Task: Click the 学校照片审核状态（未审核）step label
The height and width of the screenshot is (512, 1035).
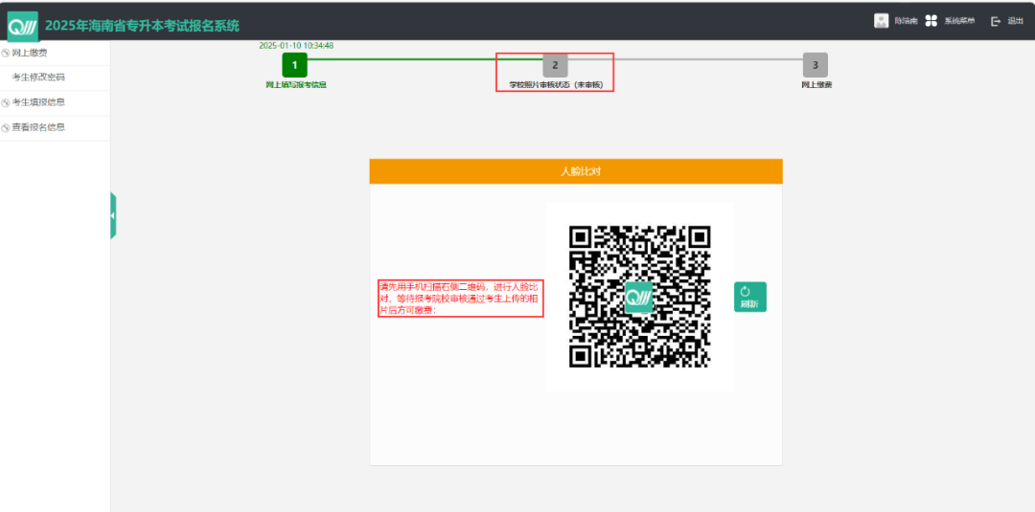Action: coord(556,85)
